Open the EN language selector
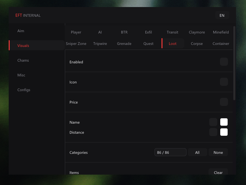Screen dimensions: 246x185 click(222, 15)
